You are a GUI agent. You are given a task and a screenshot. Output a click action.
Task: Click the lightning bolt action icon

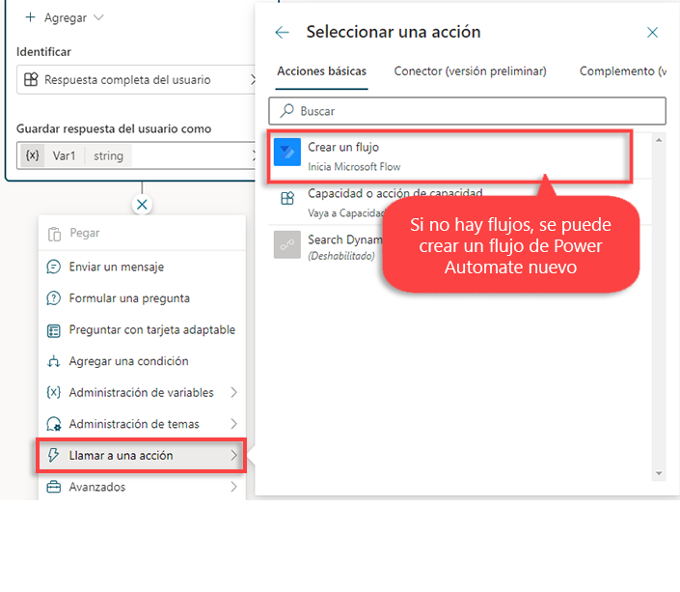(53, 455)
